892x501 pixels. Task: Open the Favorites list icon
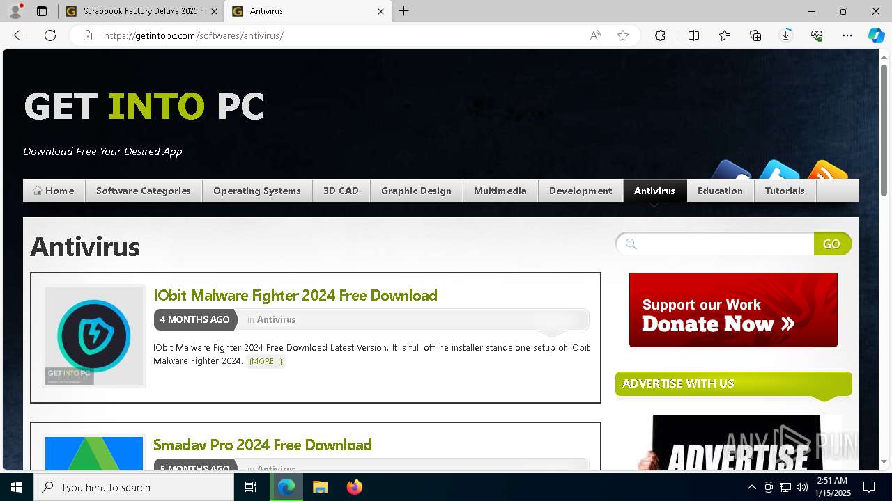(725, 35)
